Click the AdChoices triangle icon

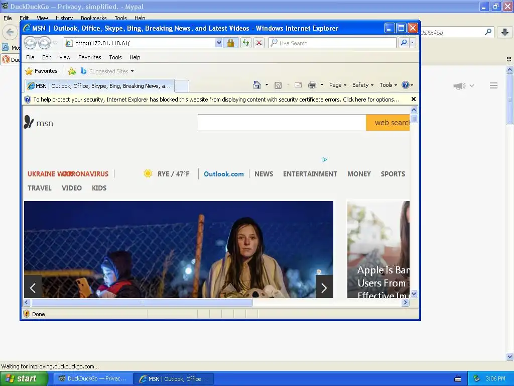click(325, 159)
